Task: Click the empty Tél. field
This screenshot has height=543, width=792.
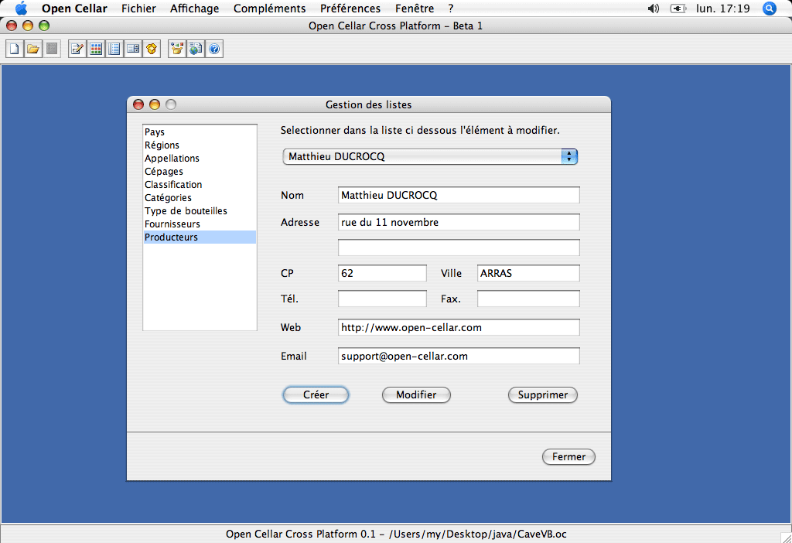Action: tap(382, 299)
